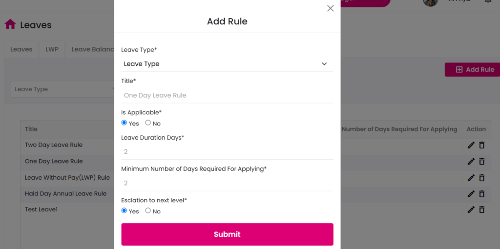Choose Yes for Esclation to next level
This screenshot has height=249, width=500.
(124, 210)
